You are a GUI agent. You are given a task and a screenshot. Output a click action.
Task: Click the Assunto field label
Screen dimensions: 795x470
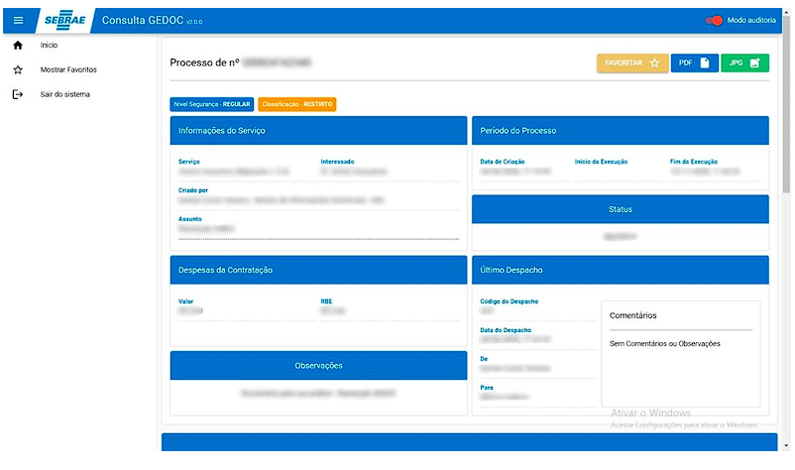(x=190, y=219)
